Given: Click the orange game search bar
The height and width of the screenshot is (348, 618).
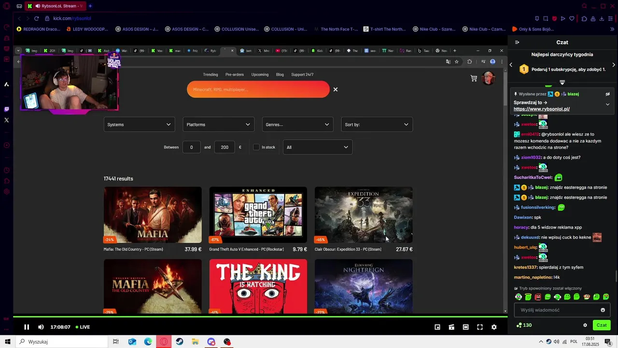Looking at the screenshot, I should (258, 89).
